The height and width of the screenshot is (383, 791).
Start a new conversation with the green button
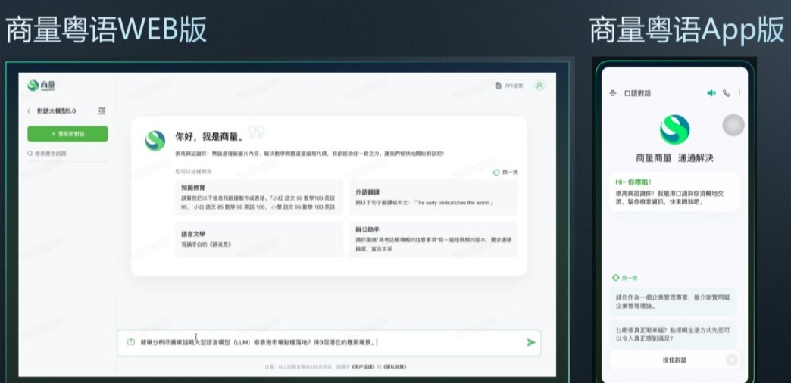[x=67, y=134]
